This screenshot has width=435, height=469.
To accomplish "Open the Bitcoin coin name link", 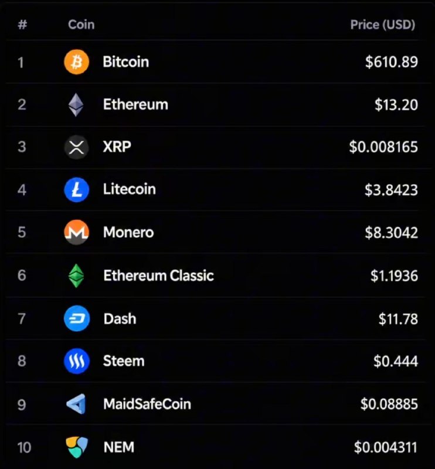I will (x=125, y=62).
